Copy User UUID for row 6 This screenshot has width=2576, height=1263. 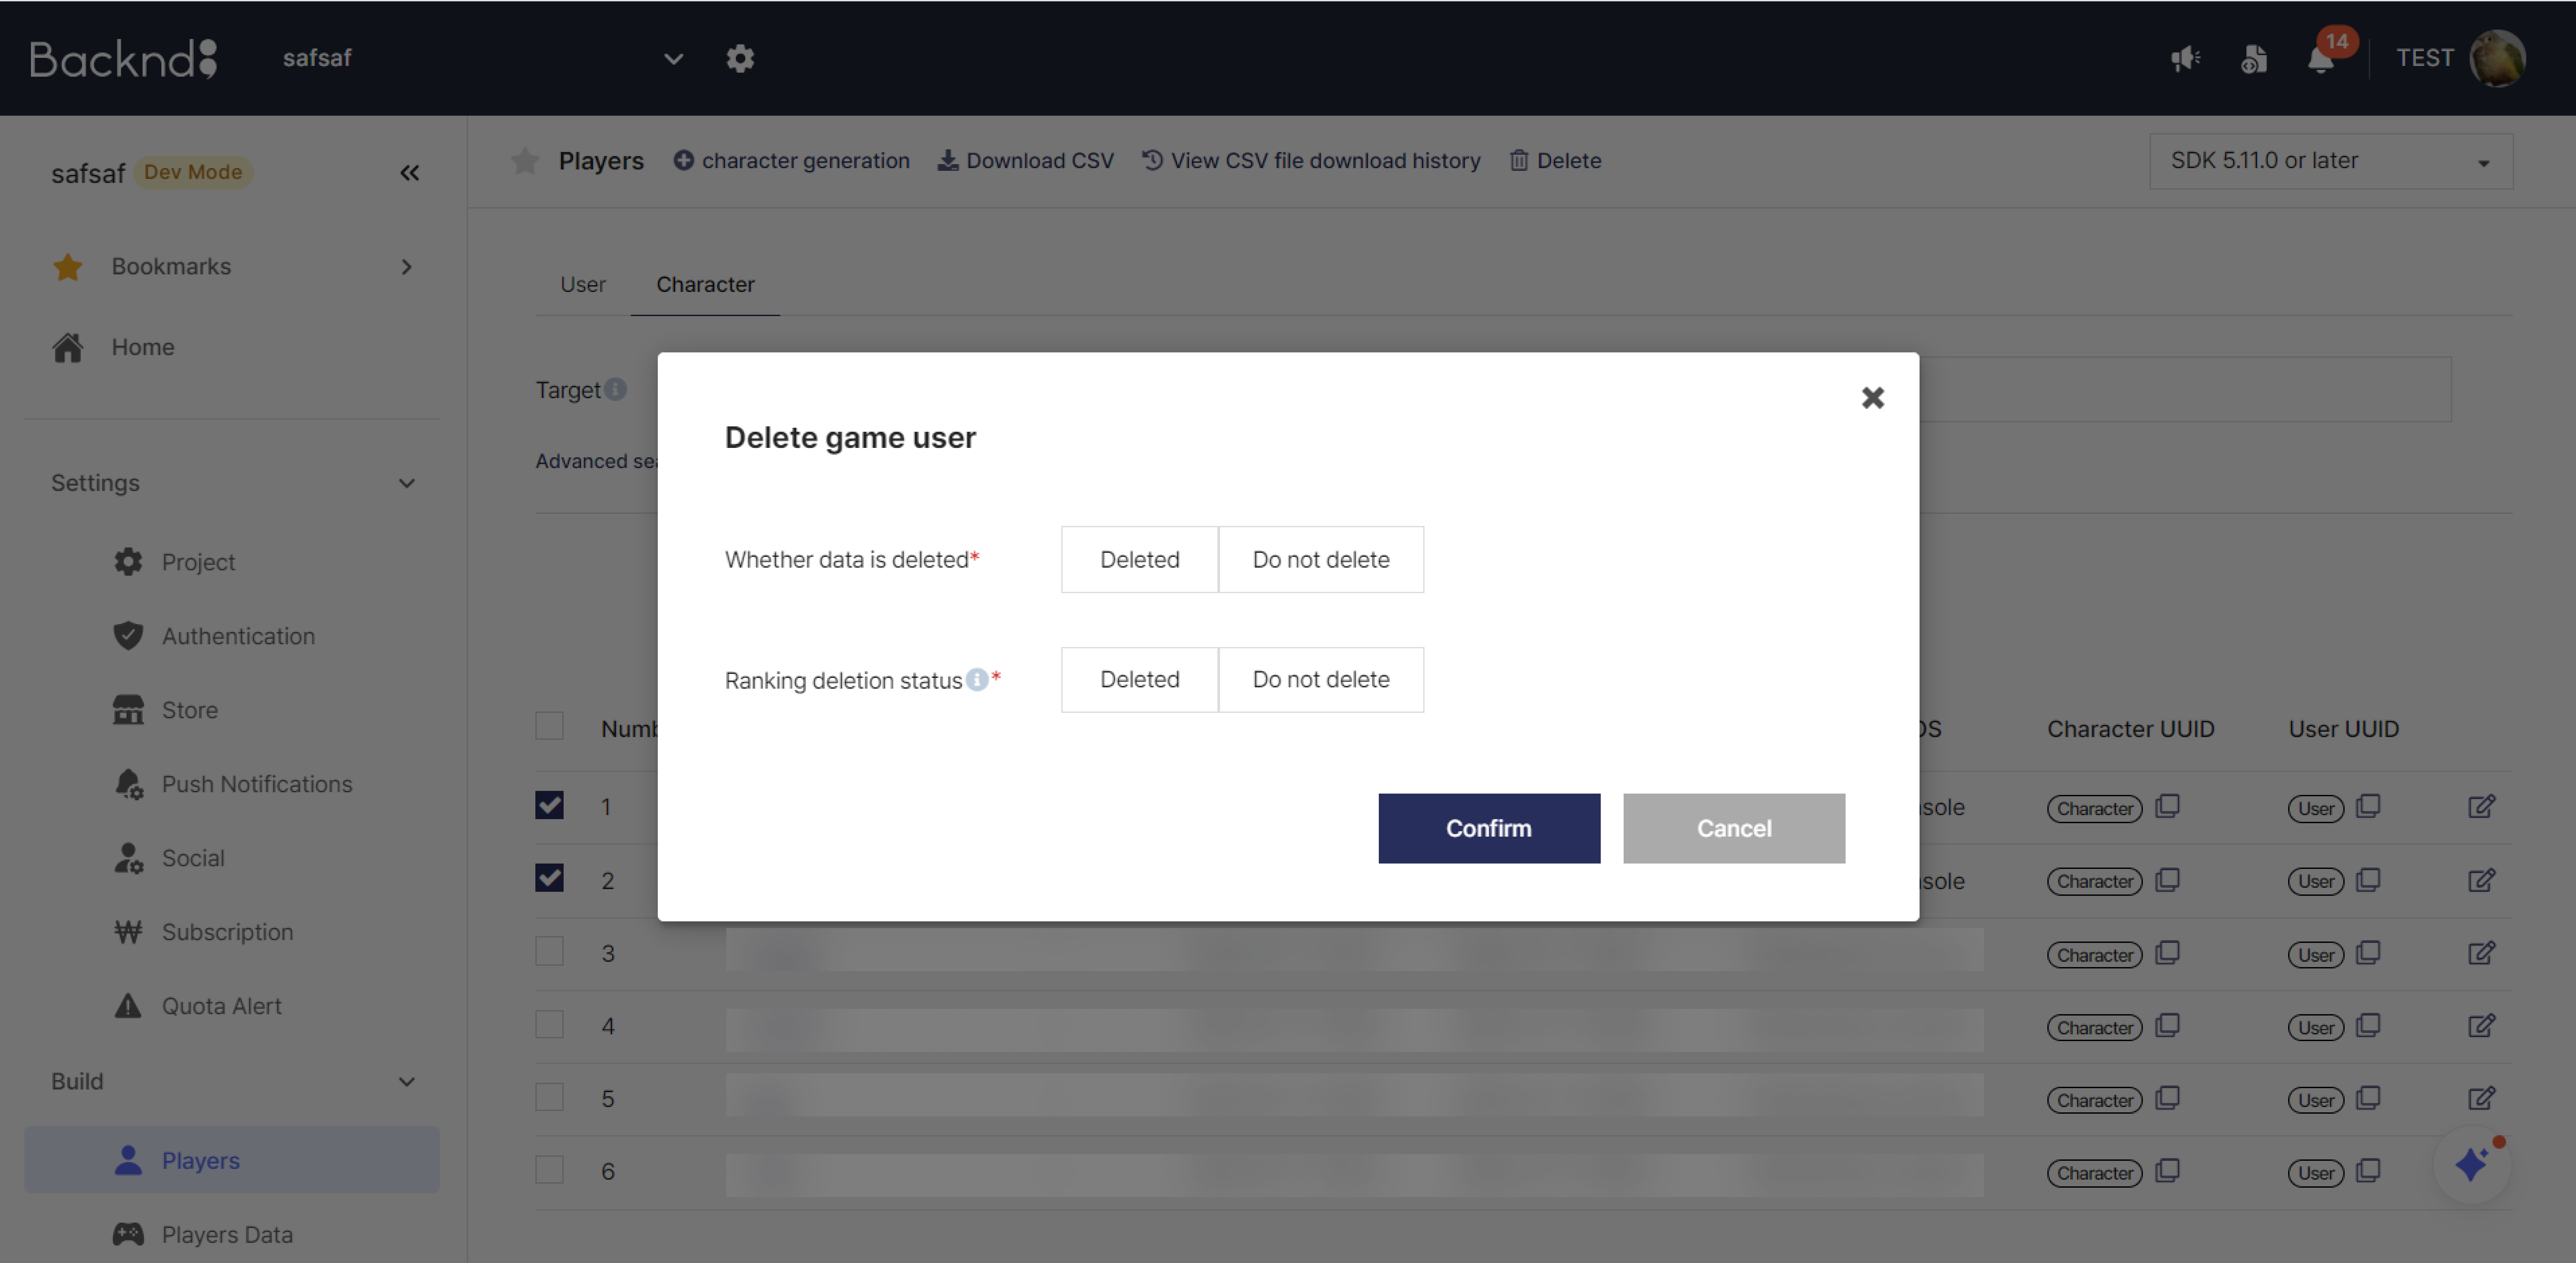click(x=2368, y=1171)
